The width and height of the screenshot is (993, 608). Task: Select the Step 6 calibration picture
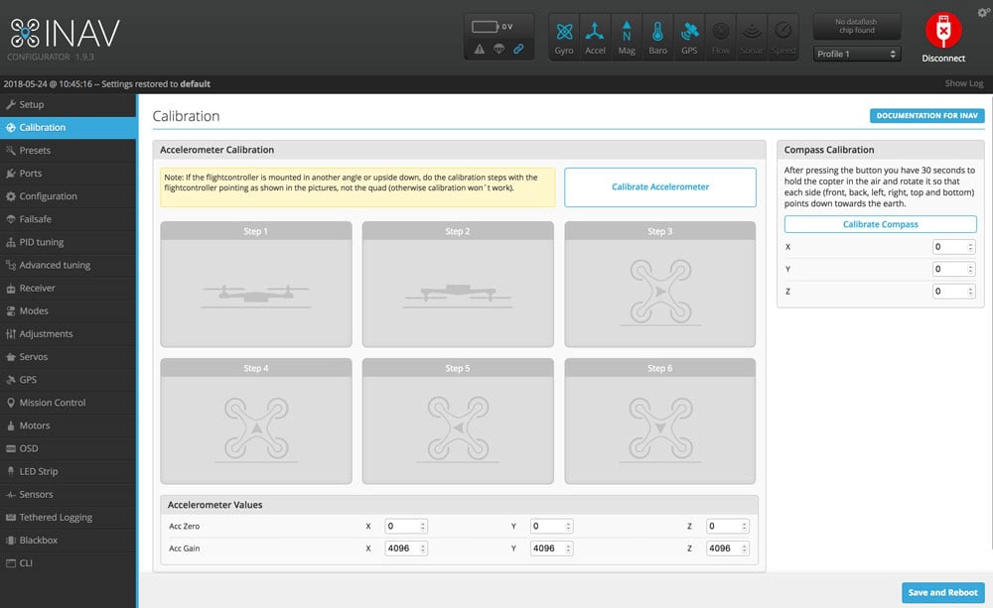(x=660, y=422)
